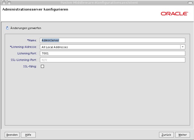
Task: Click the Listening Port: label
Action: [27, 53]
